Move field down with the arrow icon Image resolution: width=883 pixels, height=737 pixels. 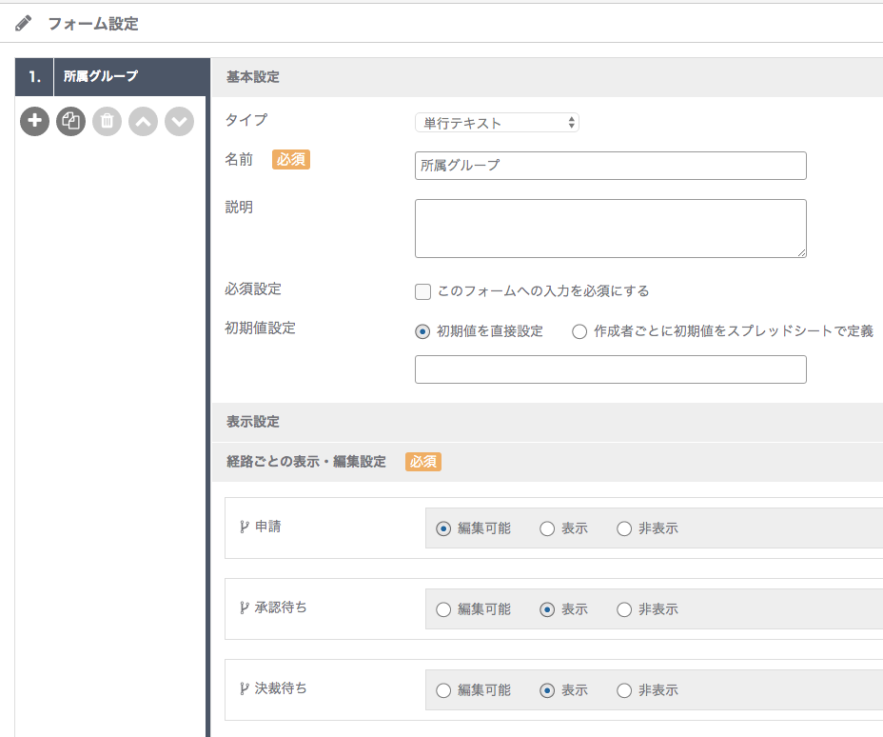point(179,121)
